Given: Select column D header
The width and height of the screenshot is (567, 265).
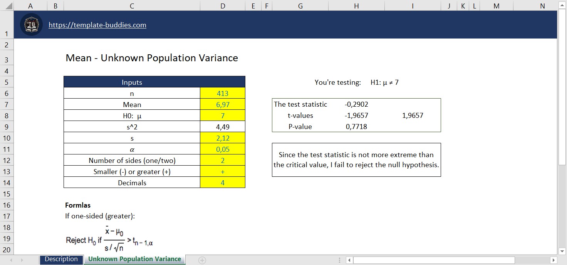Looking at the screenshot, I should 223,6.
